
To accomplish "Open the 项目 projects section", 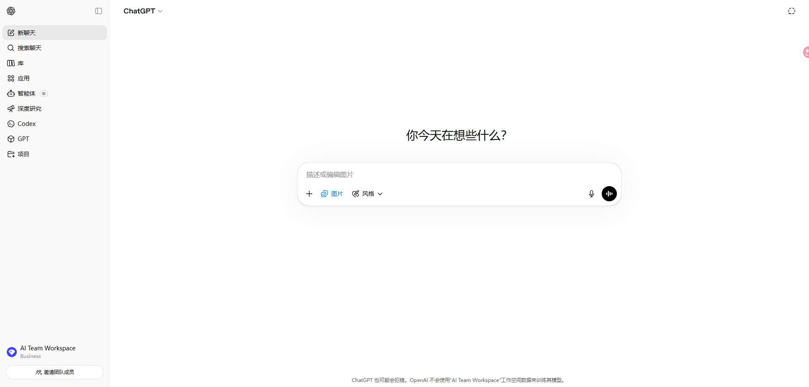I will point(55,154).
